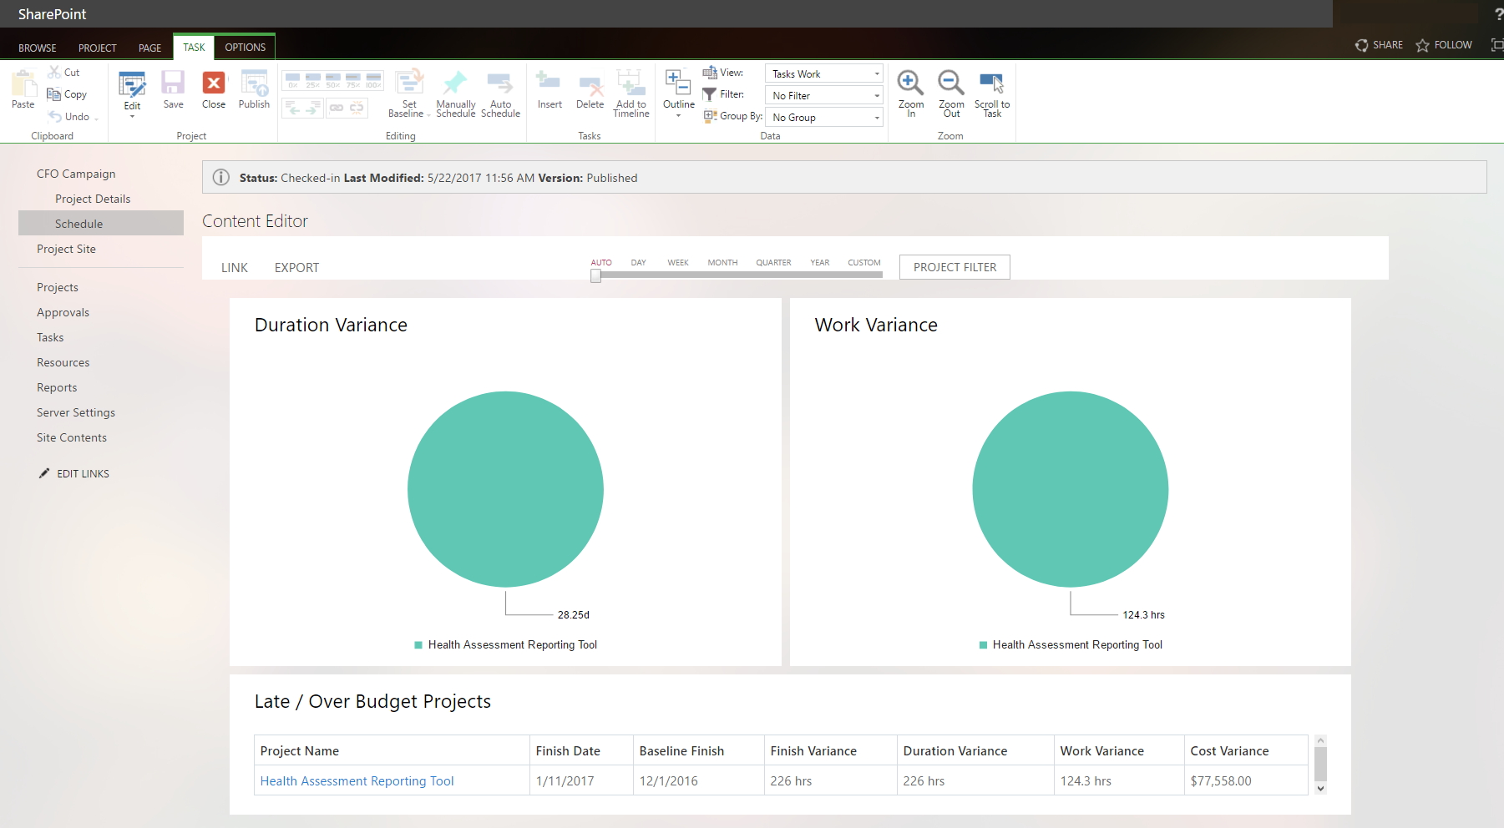Image resolution: width=1504 pixels, height=828 pixels.
Task: Open Site Contents in navigation
Action: 72,437
